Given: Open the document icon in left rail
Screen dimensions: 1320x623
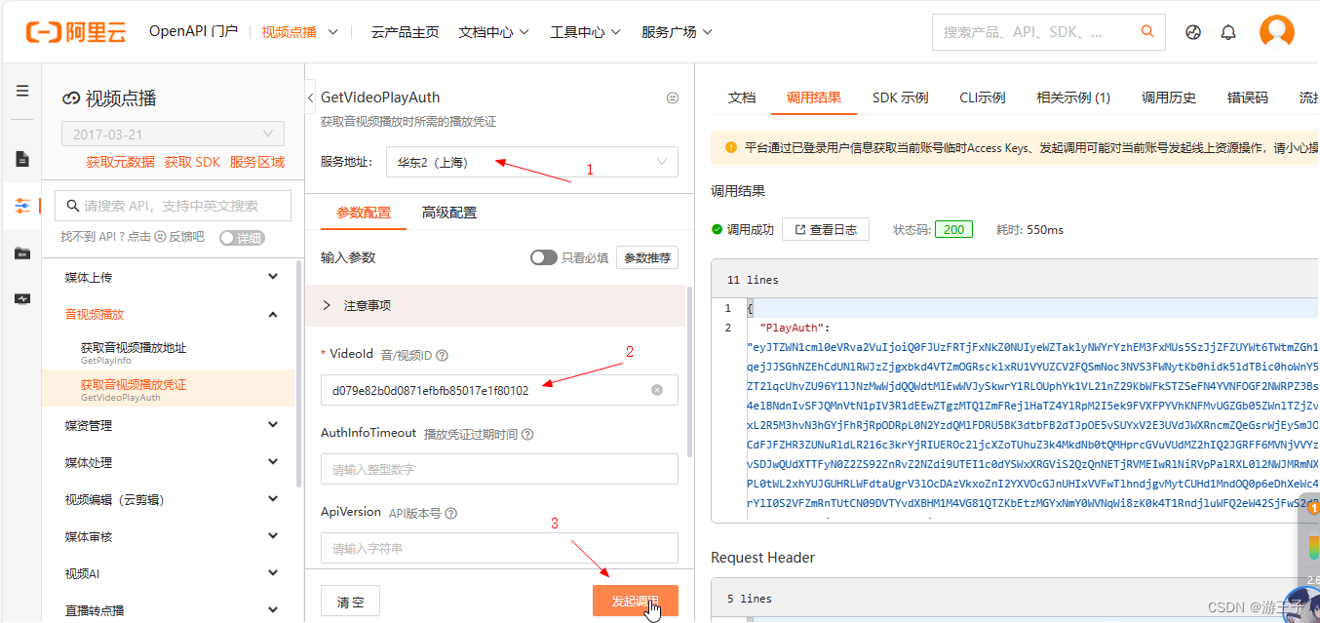Looking at the screenshot, I should (x=21, y=159).
